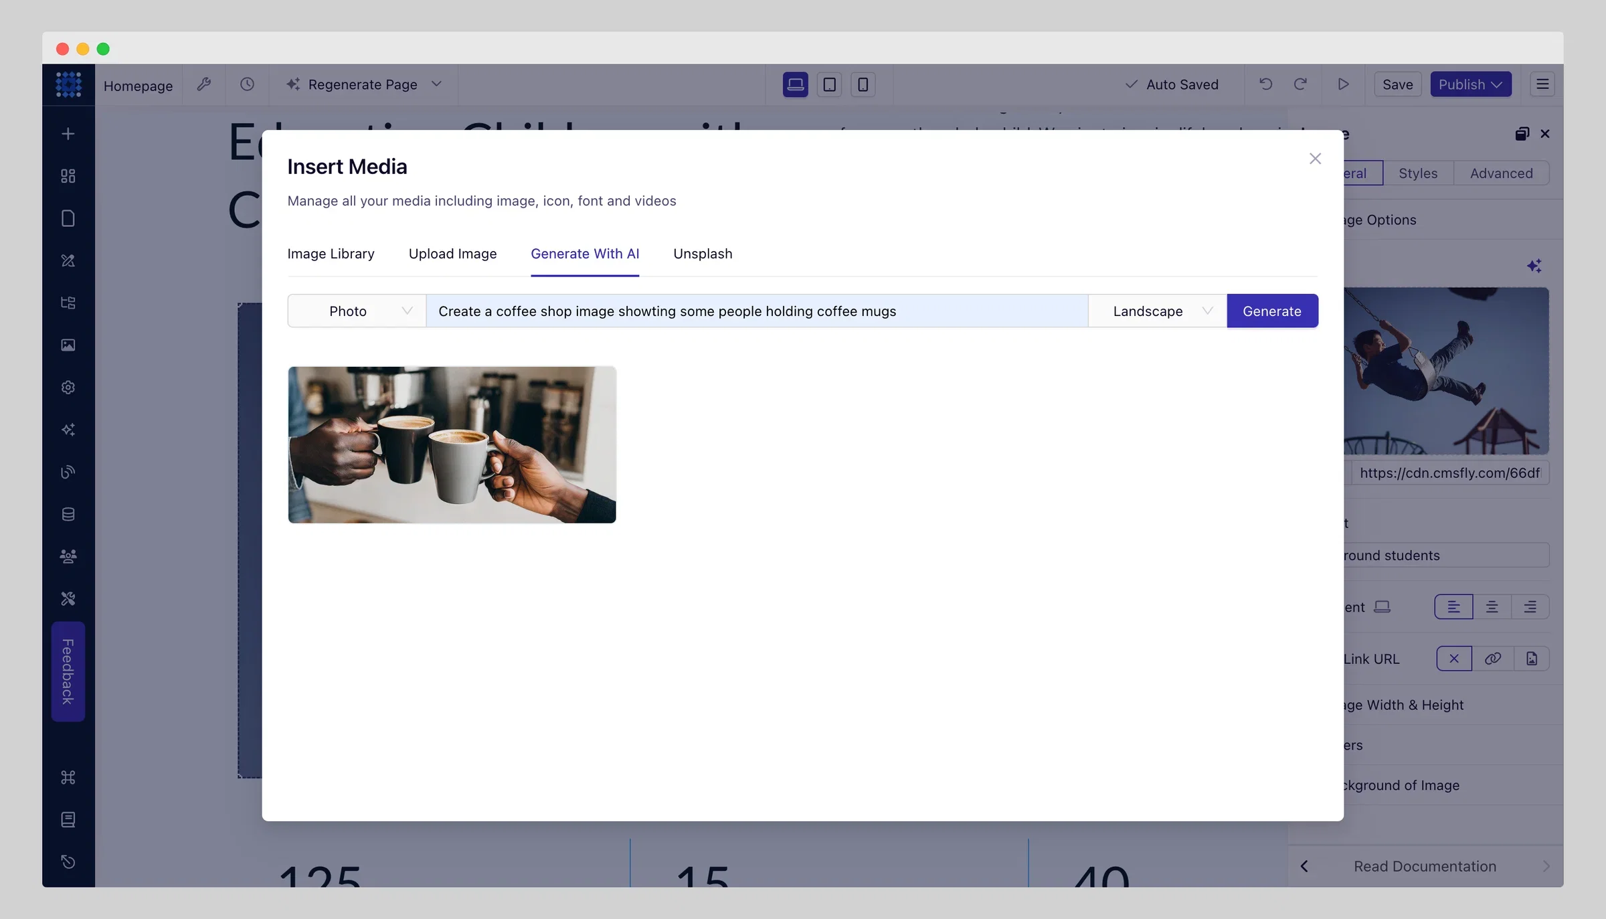This screenshot has width=1606, height=919.
Task: Select the generated coffee mugs image
Action: [452, 444]
